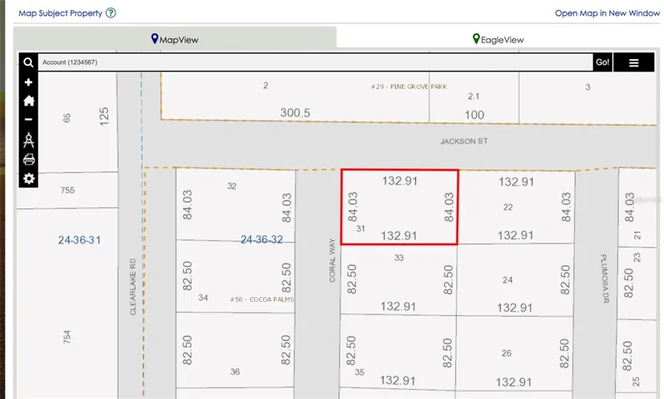The image size is (664, 399).
Task: Select parcel 22 on the map
Action: (x=516, y=207)
